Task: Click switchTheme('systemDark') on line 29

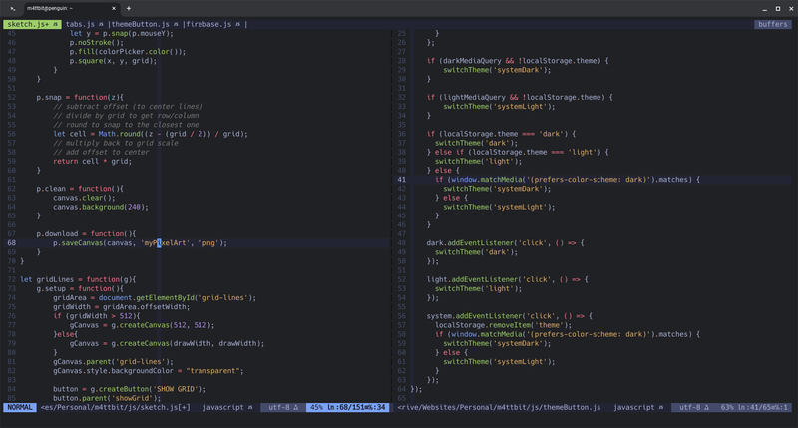Action: pos(497,70)
